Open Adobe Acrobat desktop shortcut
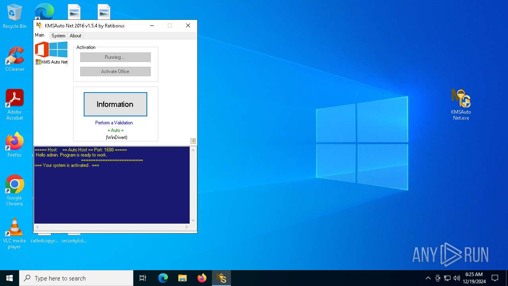The height and width of the screenshot is (286, 508). [x=15, y=104]
